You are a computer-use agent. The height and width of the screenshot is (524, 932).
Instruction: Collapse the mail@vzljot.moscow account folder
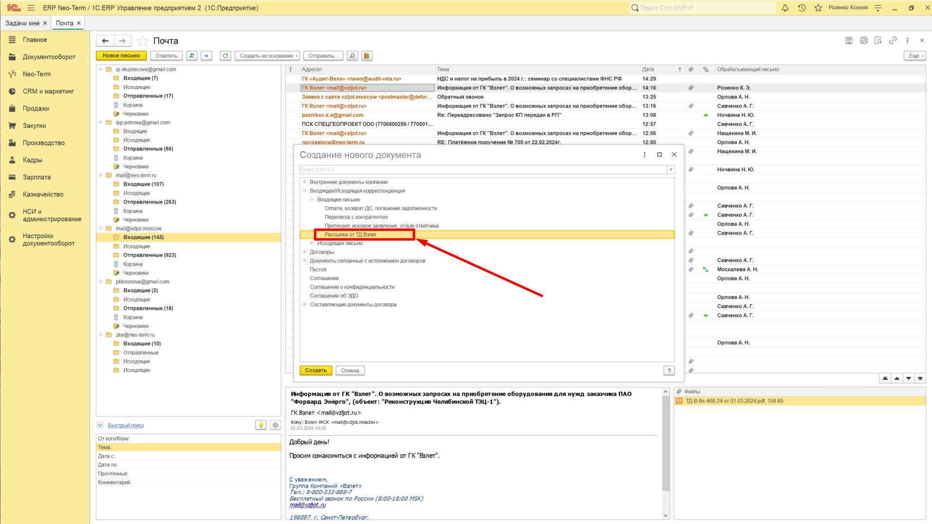coord(101,228)
